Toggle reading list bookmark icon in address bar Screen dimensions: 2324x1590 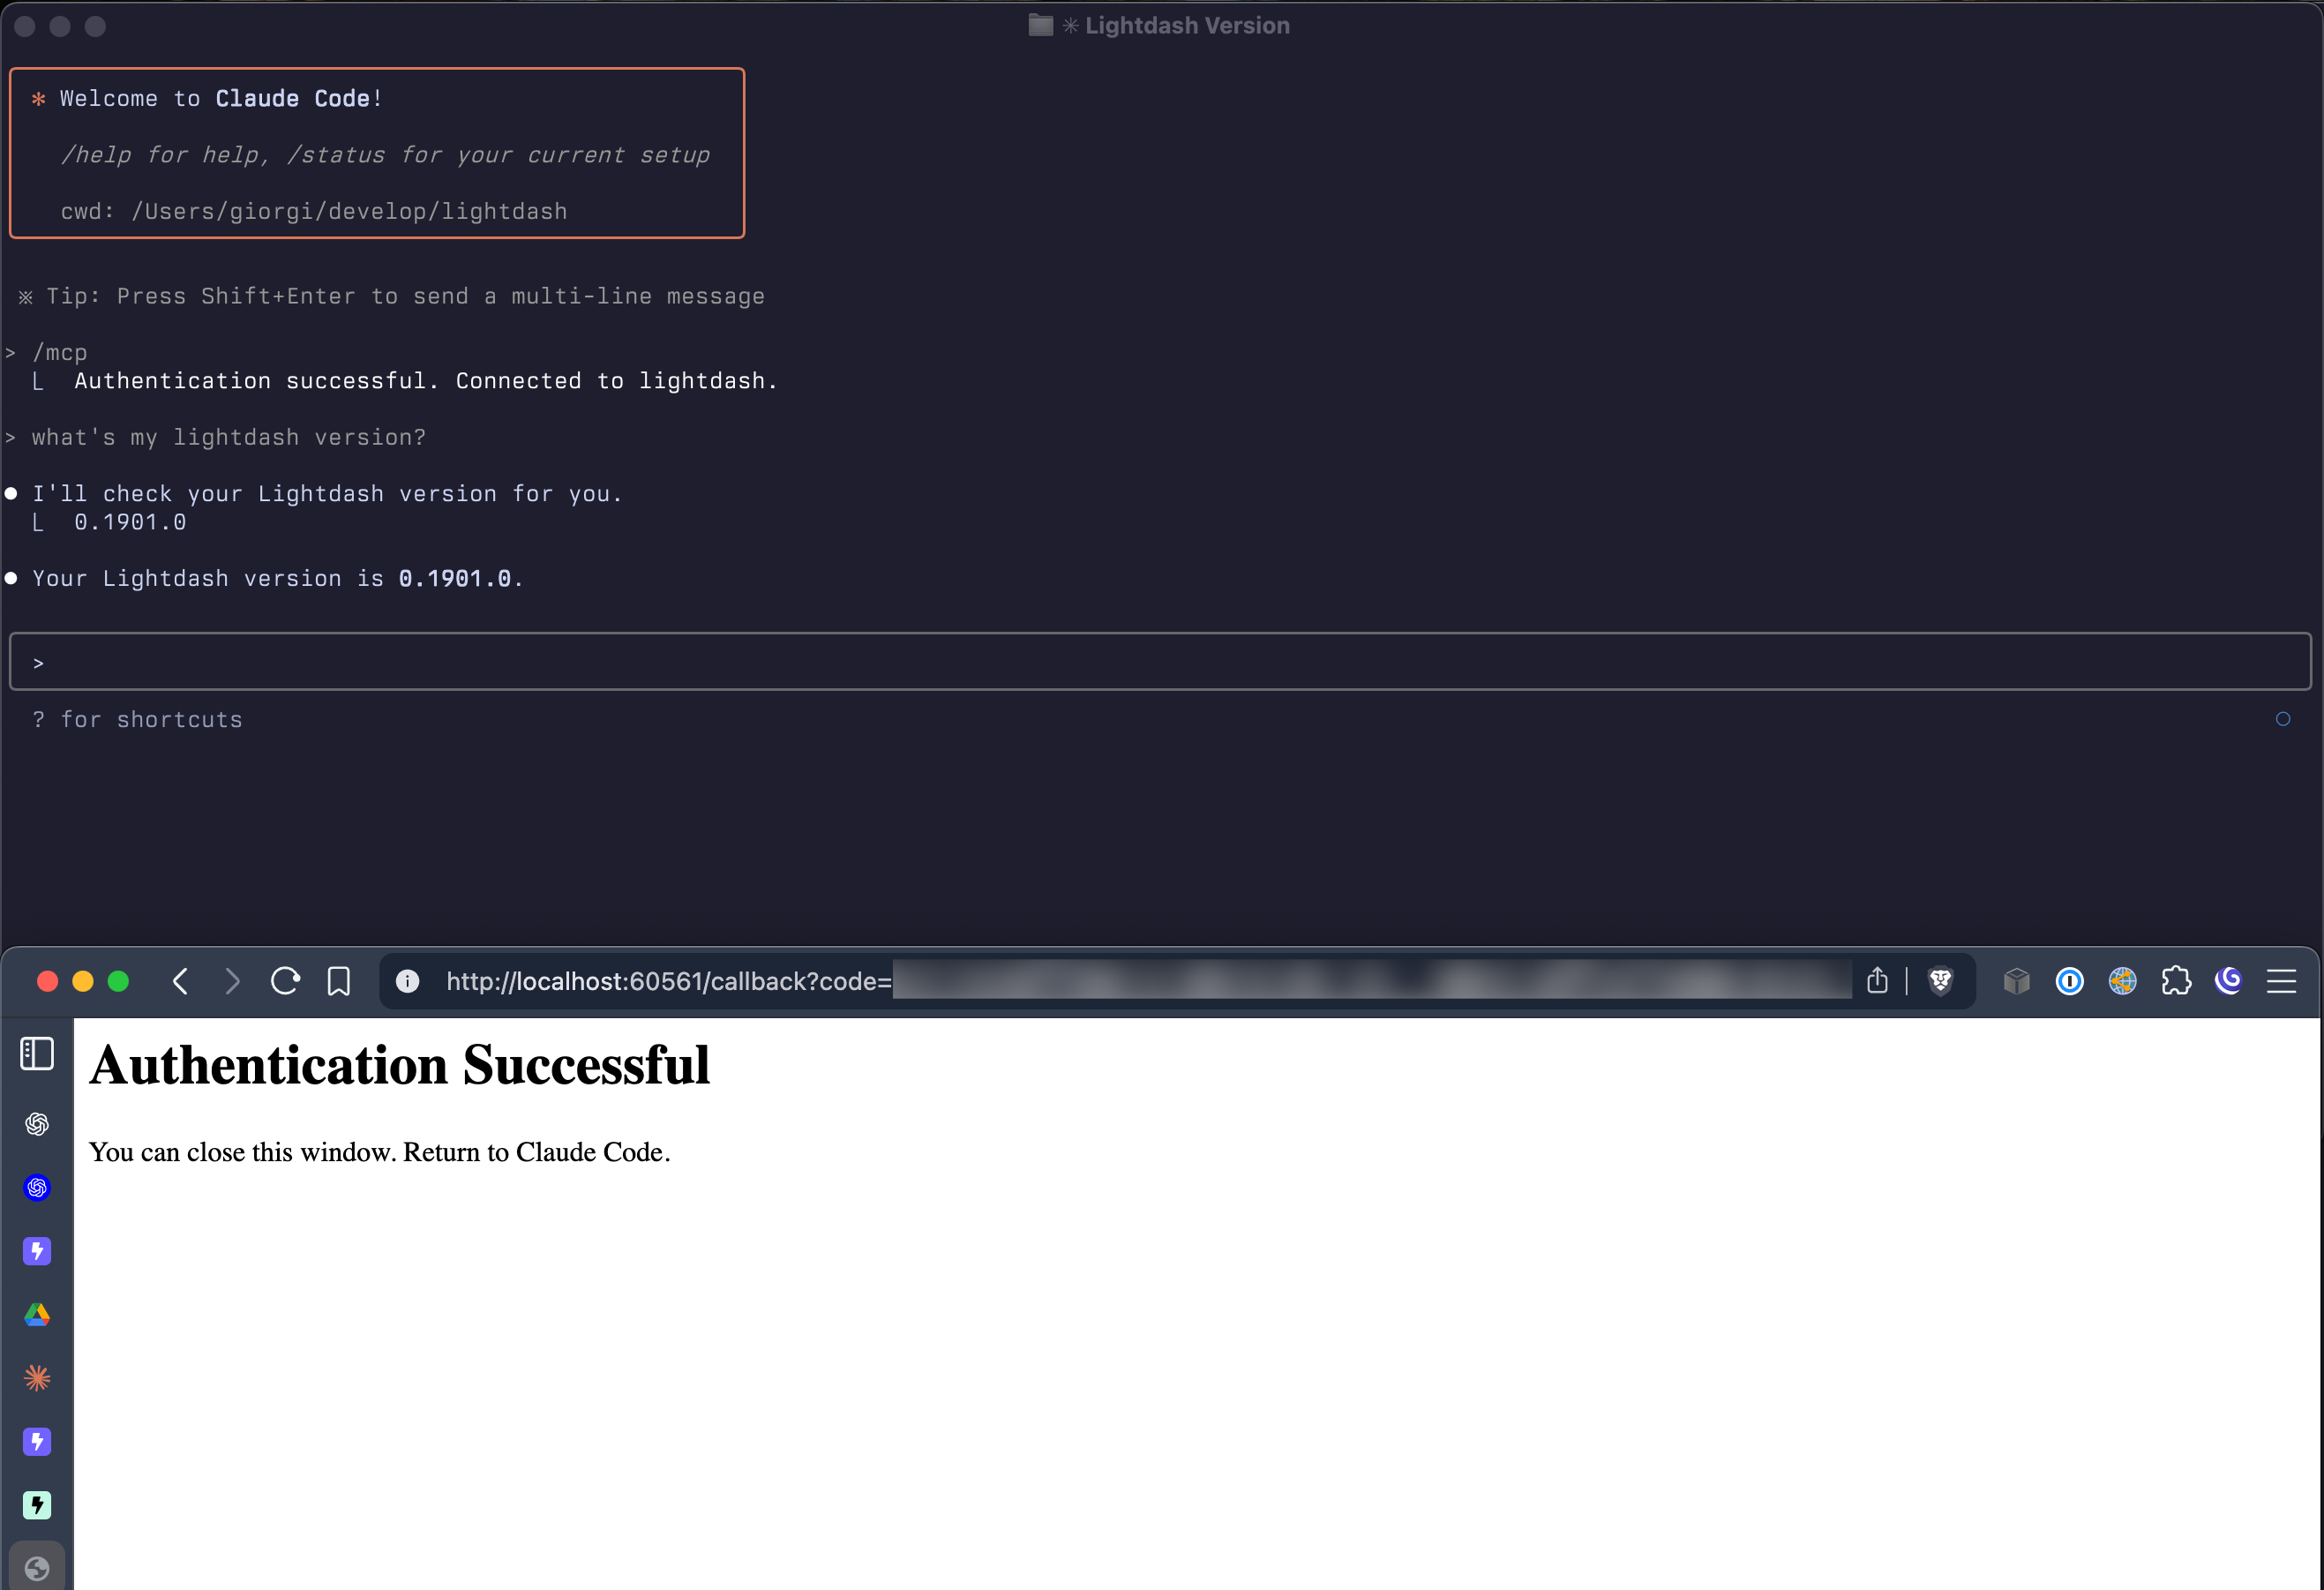[x=338, y=981]
